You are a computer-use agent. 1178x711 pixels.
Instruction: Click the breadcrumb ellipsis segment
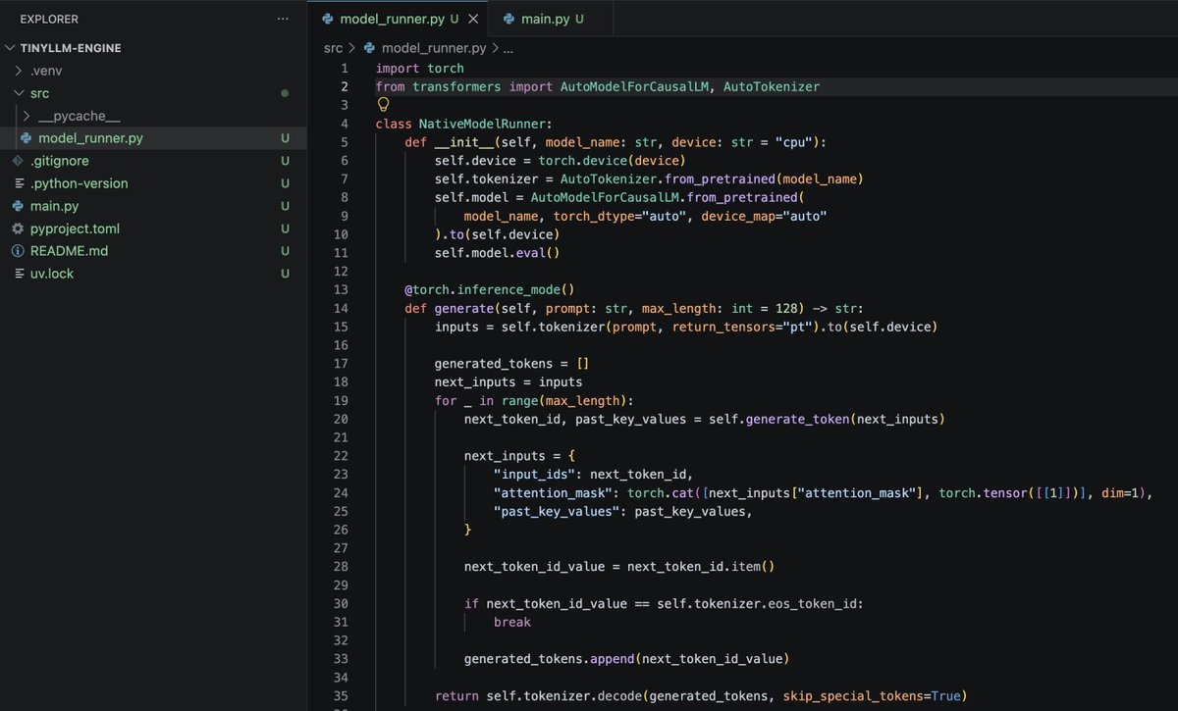(509, 47)
